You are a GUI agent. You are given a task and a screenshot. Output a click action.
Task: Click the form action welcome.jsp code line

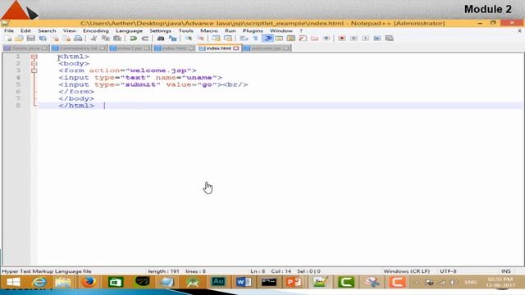click(127, 70)
